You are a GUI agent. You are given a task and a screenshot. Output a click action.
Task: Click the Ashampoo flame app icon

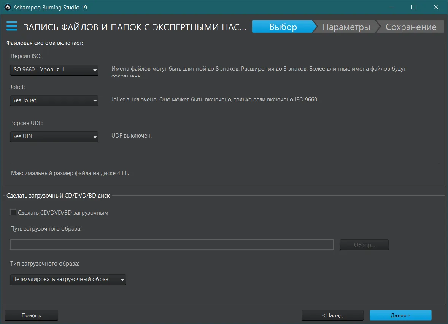(x=8, y=7)
